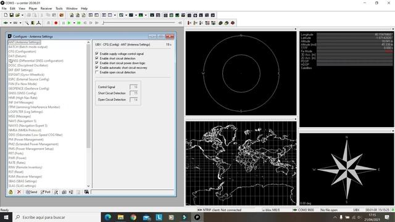Click the Poll button
The height and width of the screenshot is (222, 395).
[46, 192]
